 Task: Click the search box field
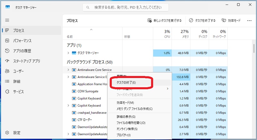(126, 7)
